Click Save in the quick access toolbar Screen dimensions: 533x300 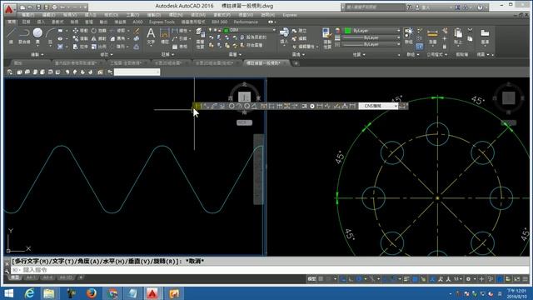[x=39, y=7]
